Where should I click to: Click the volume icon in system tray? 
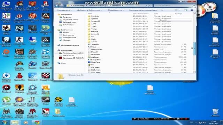pyautogui.click(x=205, y=123)
